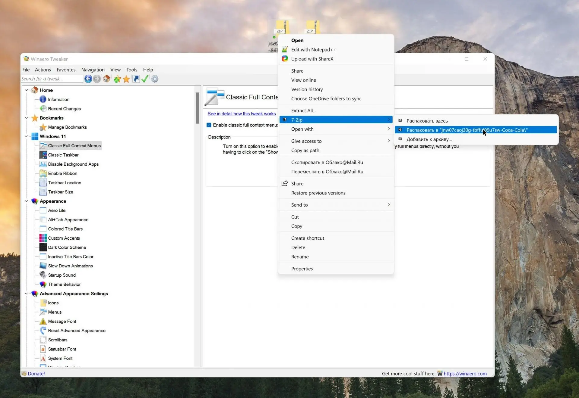Click the Recent Changes tree icon
Screen dimensions: 579x398
tap(43, 109)
